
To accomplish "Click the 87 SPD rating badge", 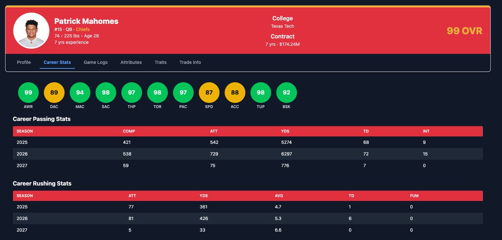I will coord(209,93).
